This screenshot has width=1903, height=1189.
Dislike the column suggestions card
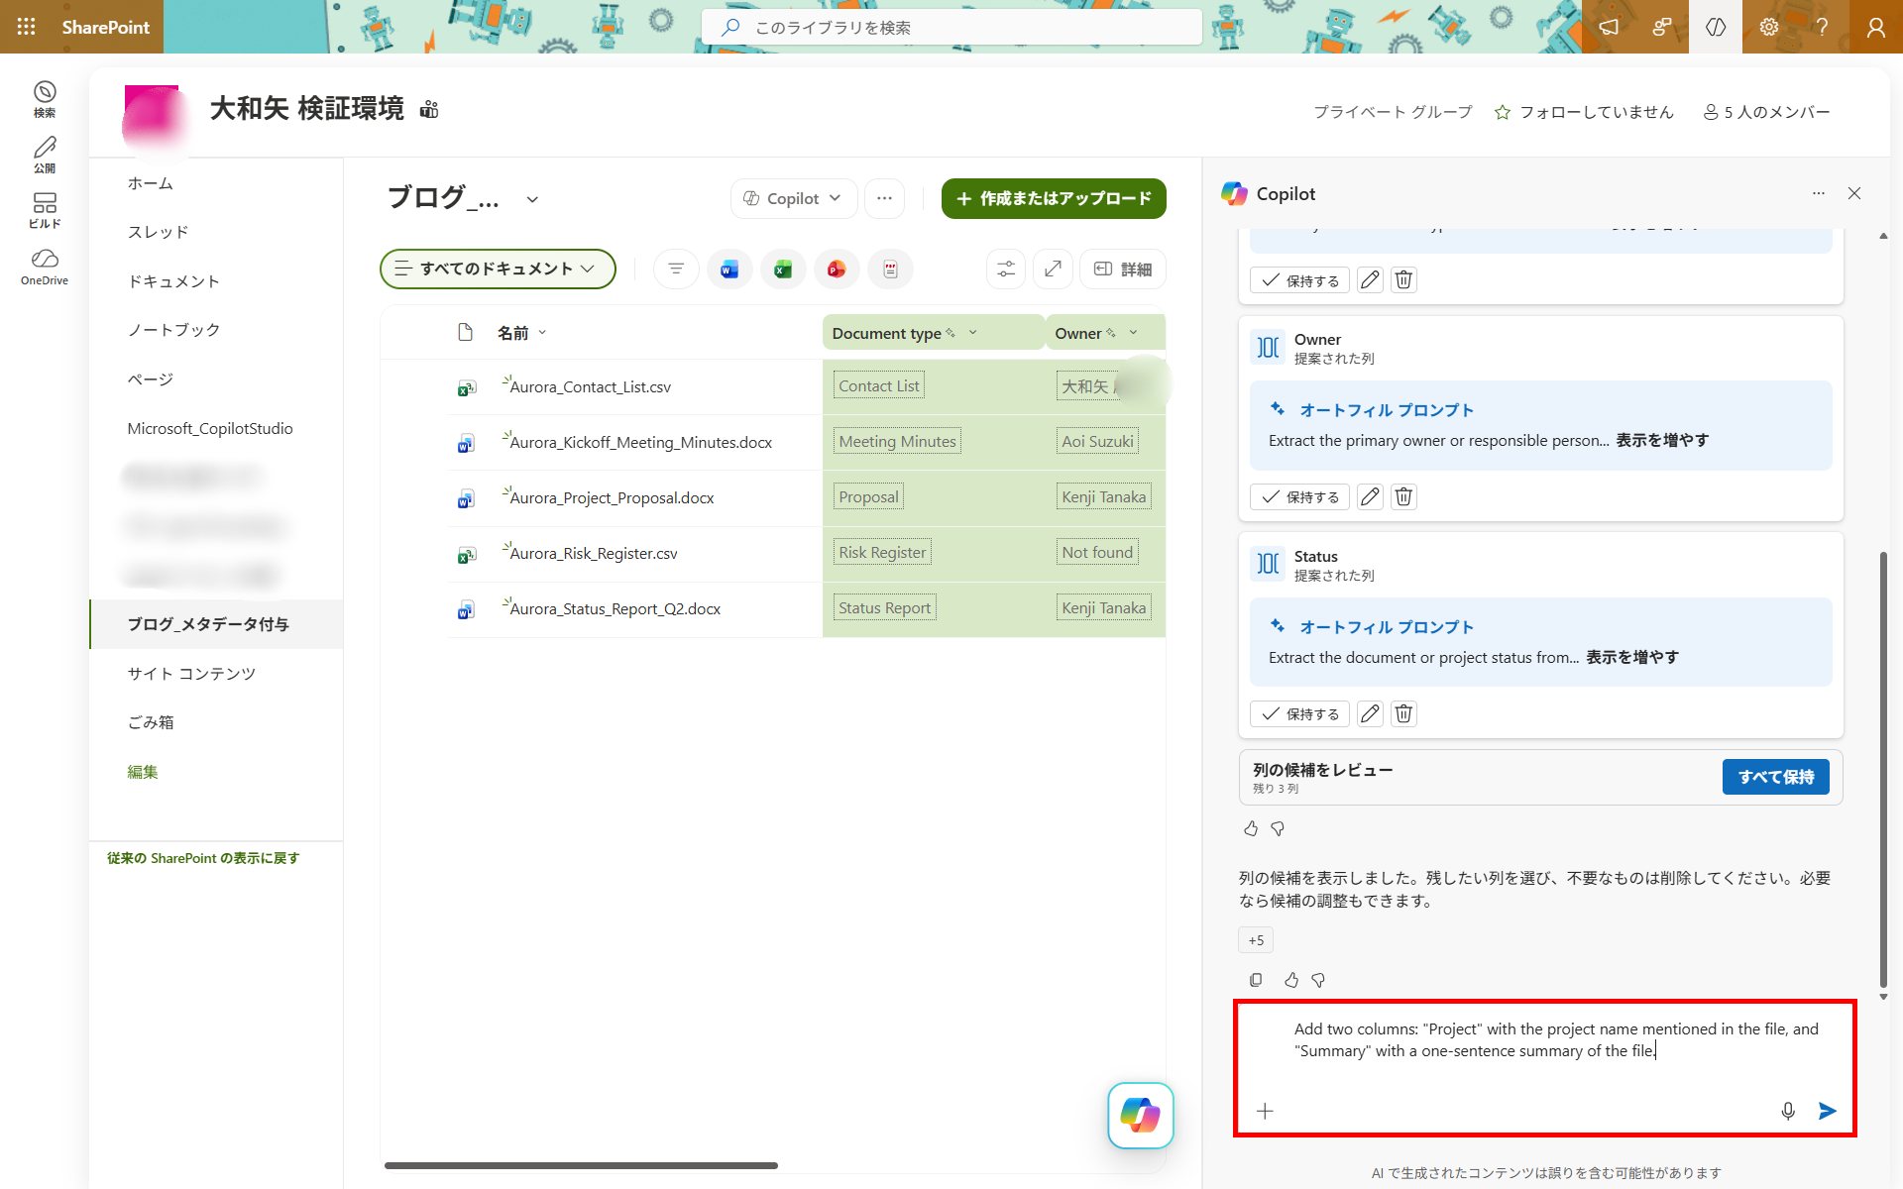(1278, 828)
